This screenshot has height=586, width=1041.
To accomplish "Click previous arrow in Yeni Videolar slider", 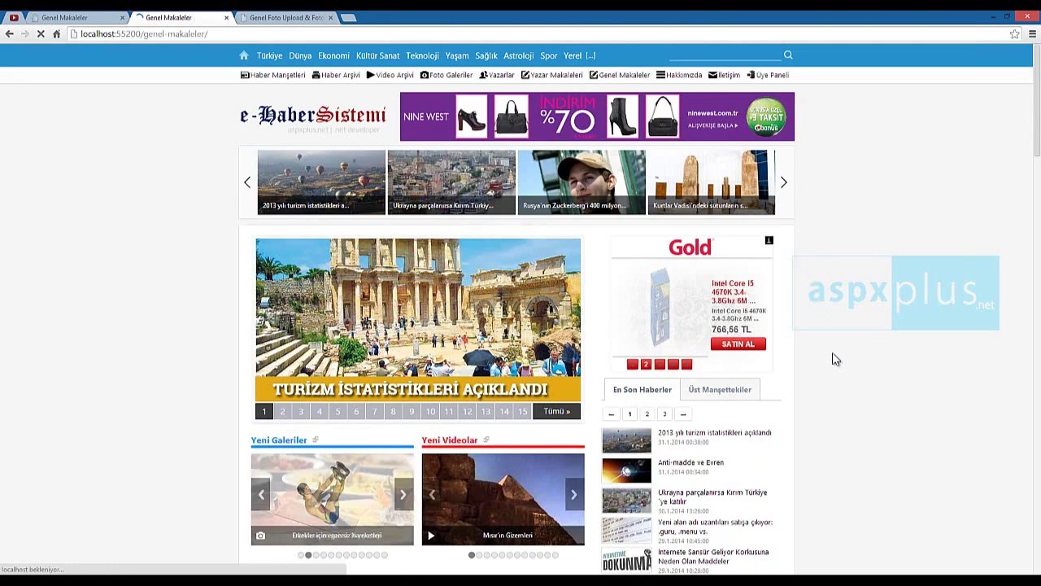I will point(432,495).
